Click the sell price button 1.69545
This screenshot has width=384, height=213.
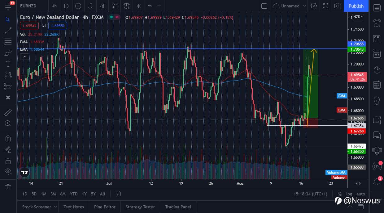(x=29, y=26)
